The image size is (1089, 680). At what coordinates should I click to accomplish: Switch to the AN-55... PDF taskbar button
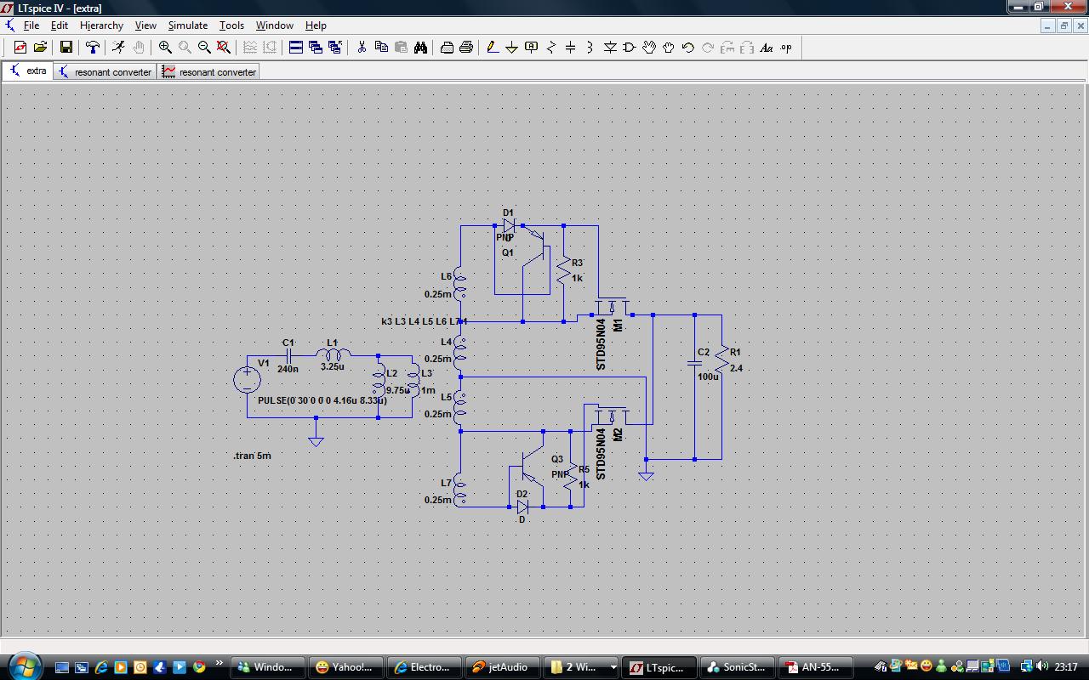815,667
